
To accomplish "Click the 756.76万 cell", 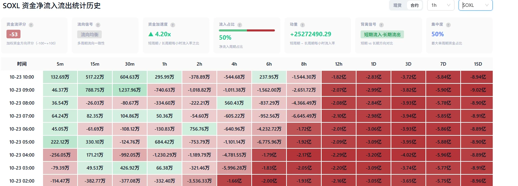I will click(x=199, y=129).
